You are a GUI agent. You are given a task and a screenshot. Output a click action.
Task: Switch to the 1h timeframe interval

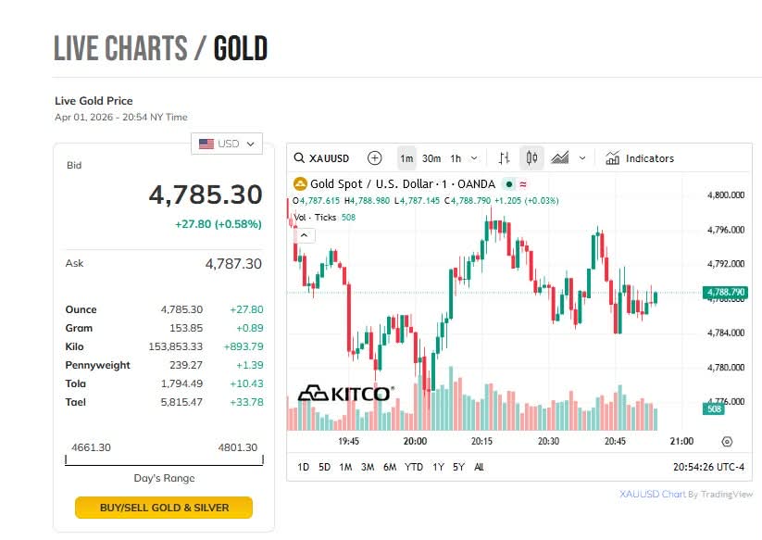[x=456, y=158]
